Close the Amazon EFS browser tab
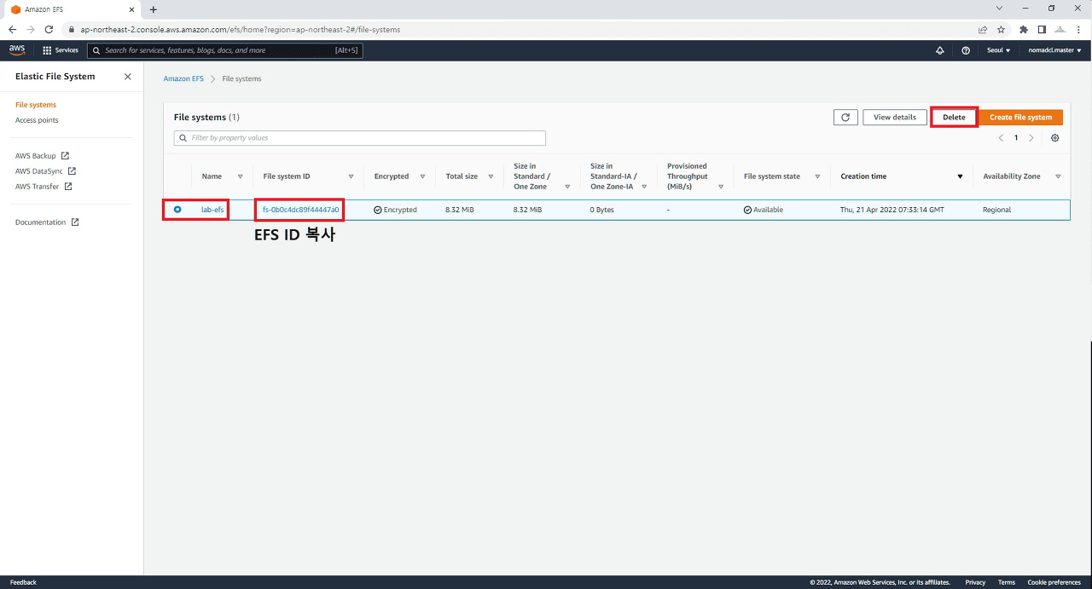The height and width of the screenshot is (589, 1092). [x=133, y=9]
